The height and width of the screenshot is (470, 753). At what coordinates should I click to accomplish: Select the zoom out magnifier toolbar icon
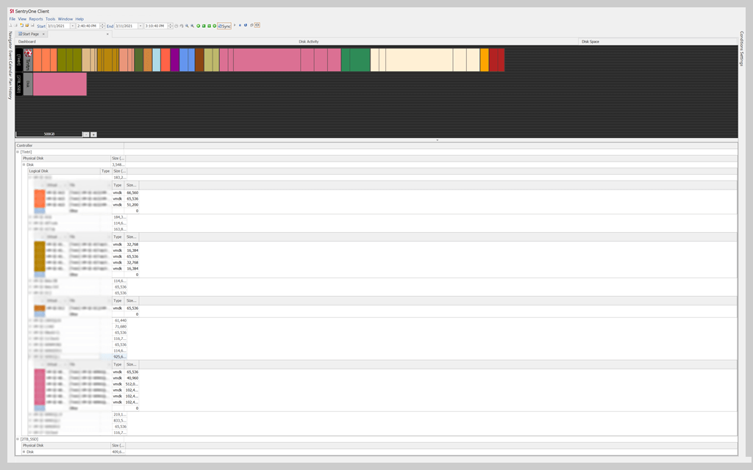193,24
